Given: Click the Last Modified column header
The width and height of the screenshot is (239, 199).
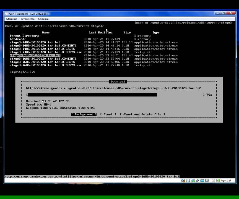Looking at the screenshot, I should (x=101, y=33).
